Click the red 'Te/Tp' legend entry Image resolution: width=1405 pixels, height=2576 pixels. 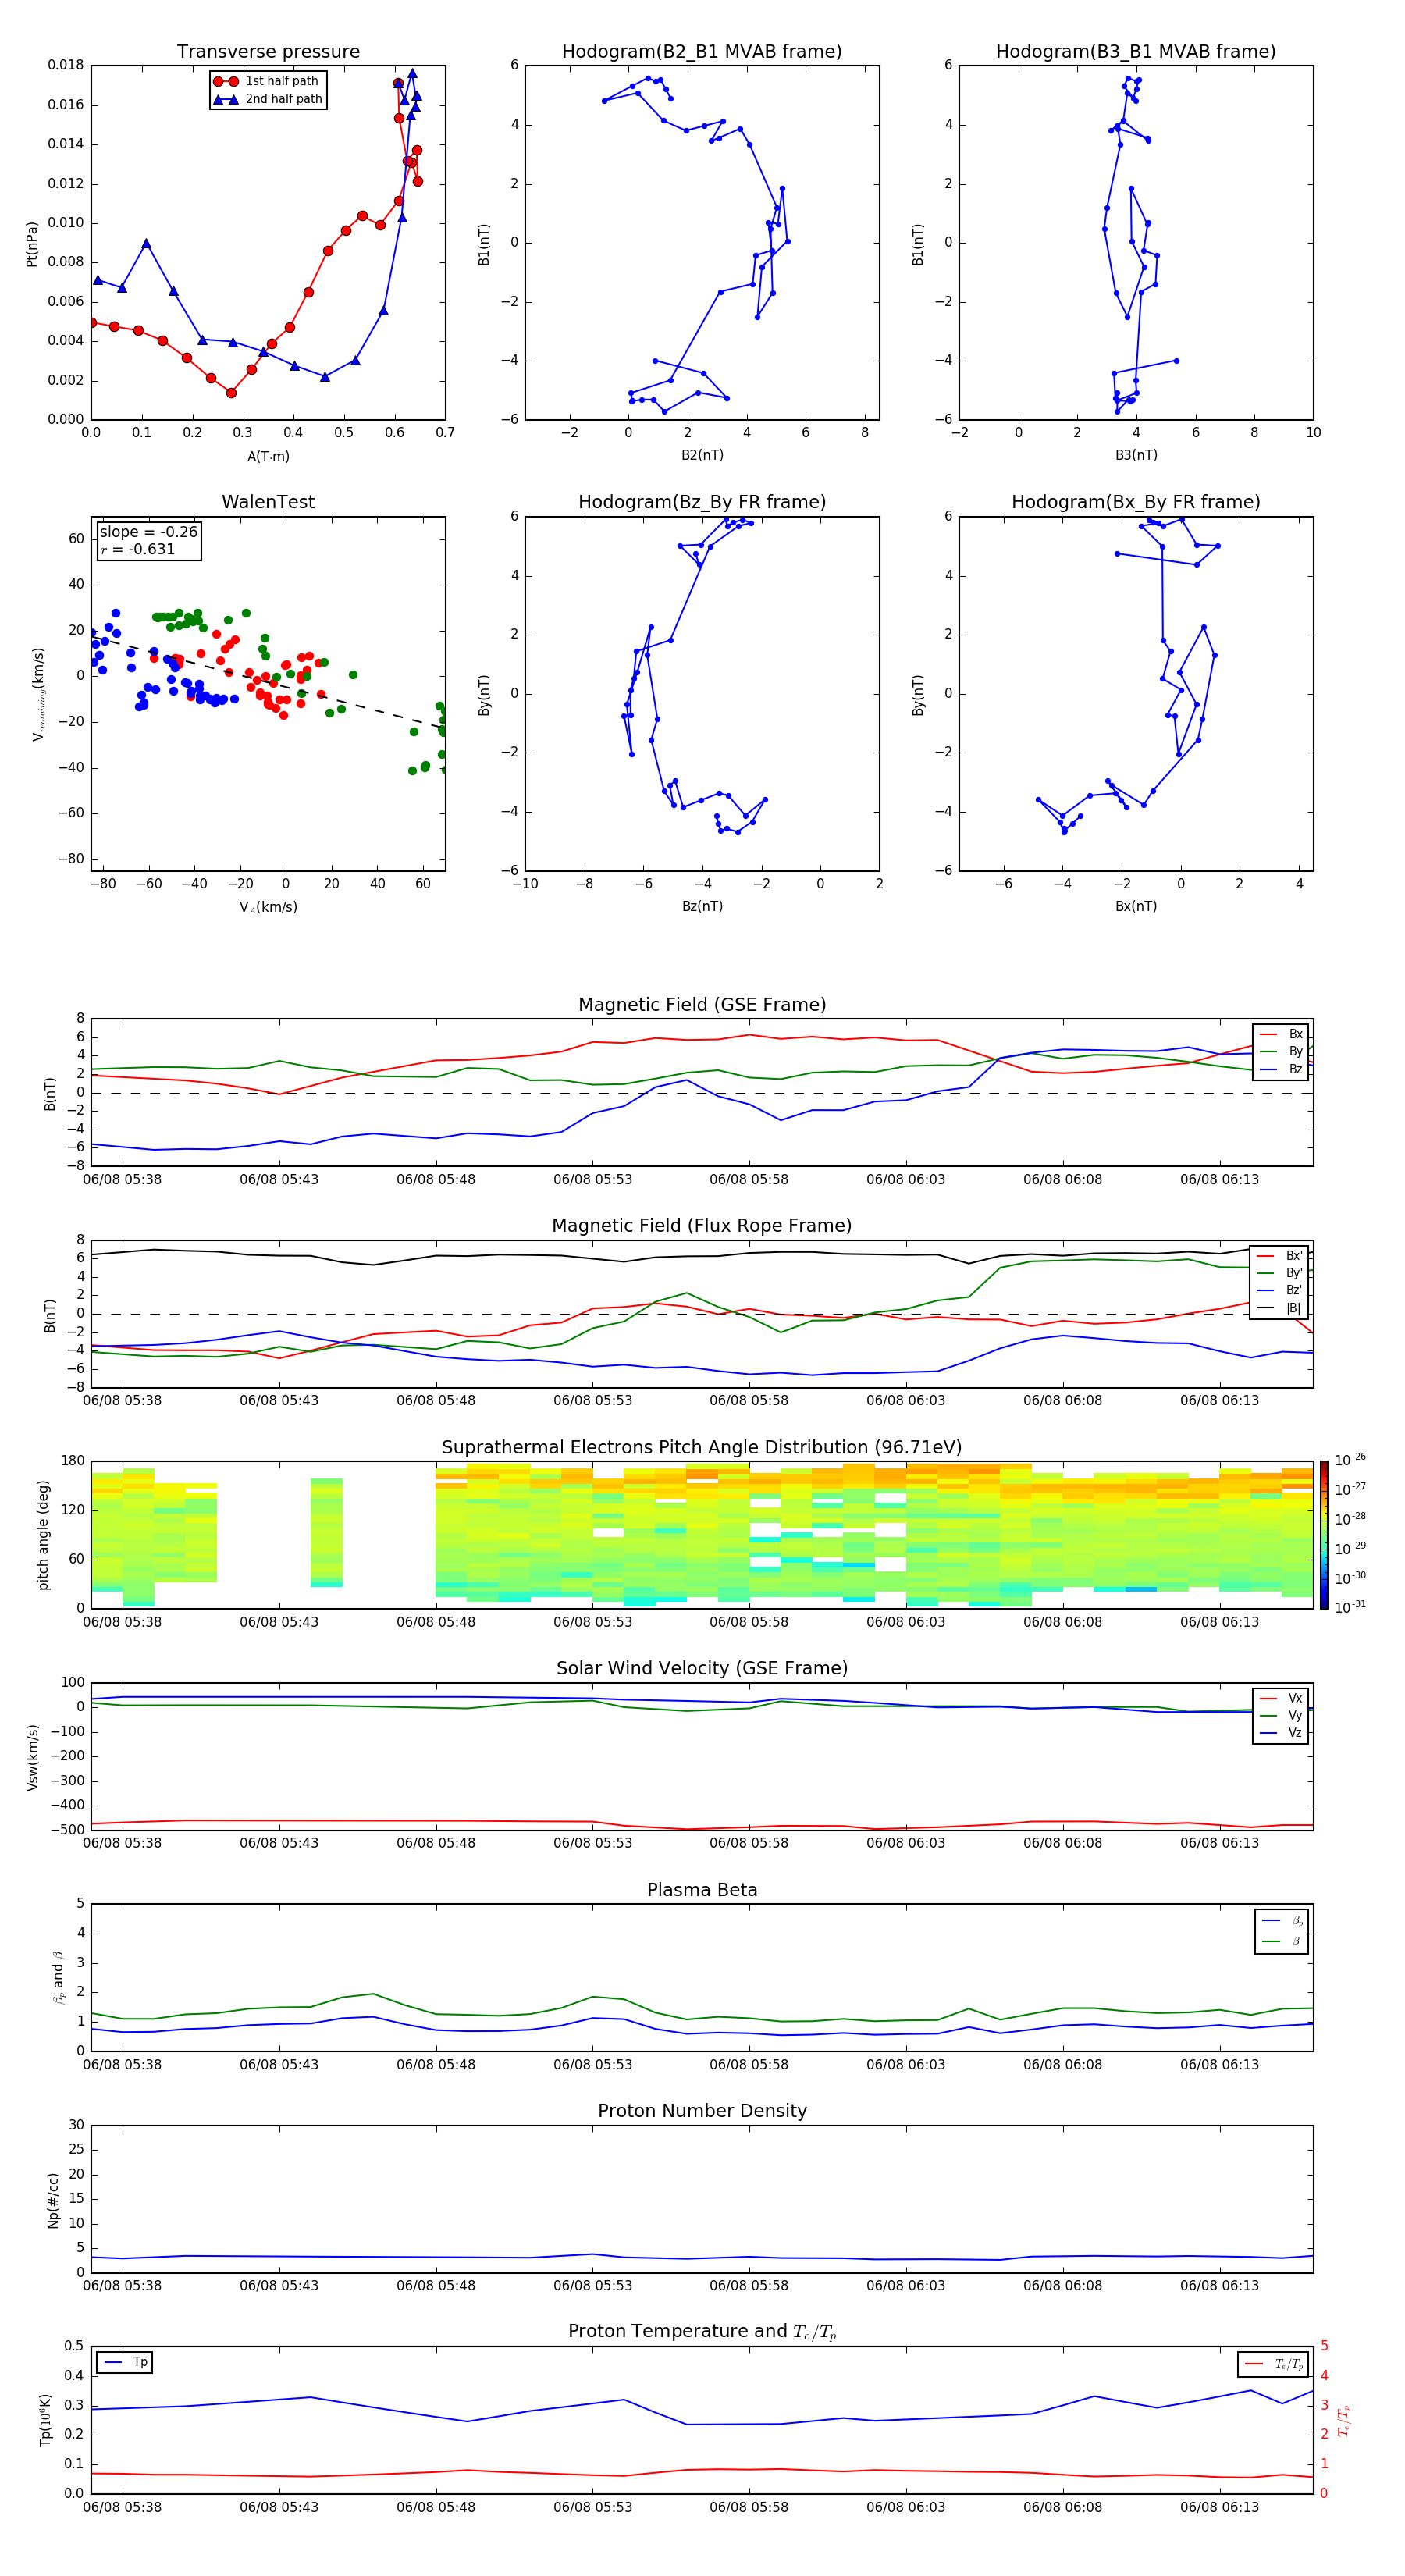[1274, 2364]
